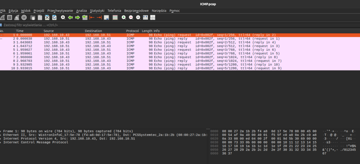
Task: Sort by the Protocol column header
Action: [133, 31]
